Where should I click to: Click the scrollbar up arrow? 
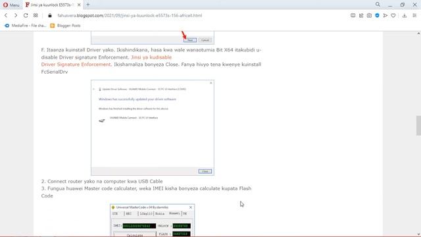pos(418,34)
